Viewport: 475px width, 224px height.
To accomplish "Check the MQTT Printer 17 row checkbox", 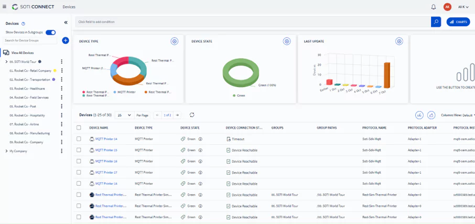I will (x=79, y=172).
